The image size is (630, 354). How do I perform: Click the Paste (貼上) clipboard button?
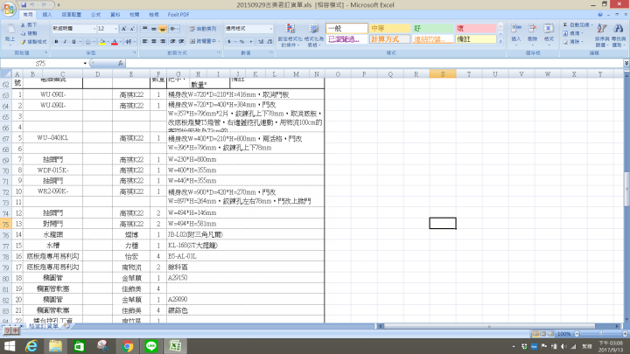10,33
